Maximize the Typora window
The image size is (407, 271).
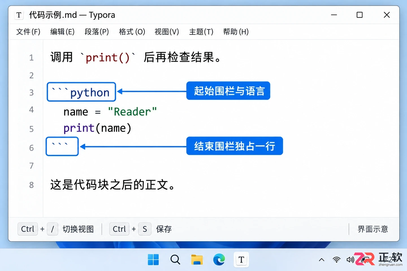[x=360, y=15]
